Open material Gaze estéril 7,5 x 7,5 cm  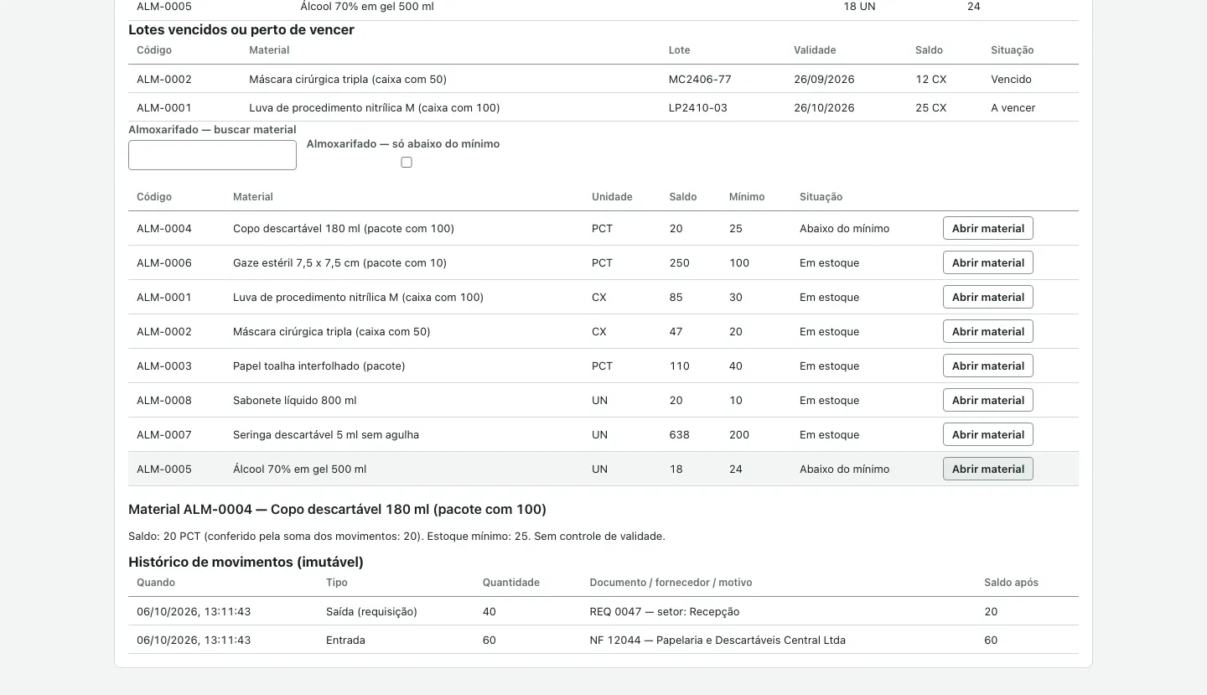(x=988, y=262)
